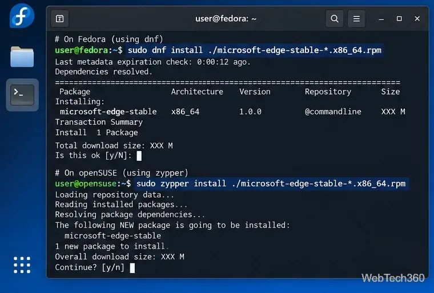Click 'Resolving package dependencies...' line
The image size is (434, 293).
tap(130, 214)
